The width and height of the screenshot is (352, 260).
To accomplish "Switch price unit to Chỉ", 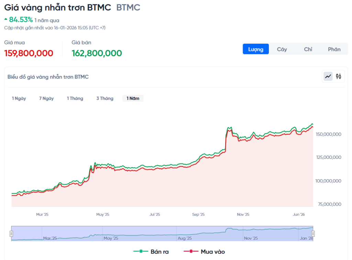I will pyautogui.click(x=308, y=49).
